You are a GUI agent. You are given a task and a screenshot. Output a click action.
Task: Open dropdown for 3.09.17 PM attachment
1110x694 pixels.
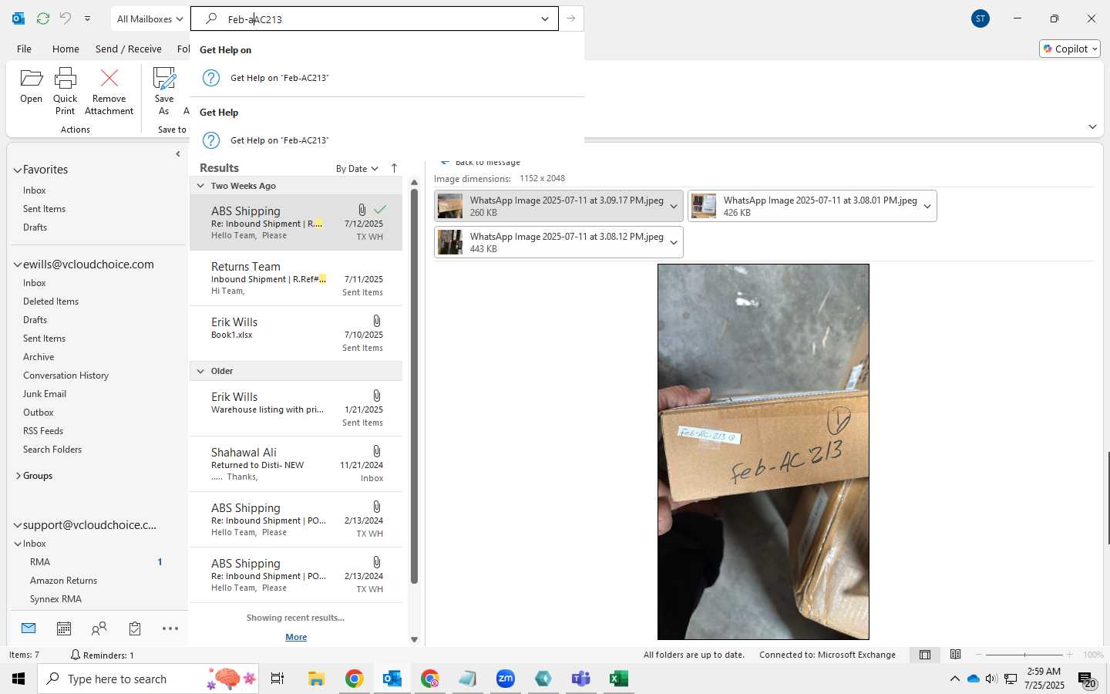tap(674, 206)
